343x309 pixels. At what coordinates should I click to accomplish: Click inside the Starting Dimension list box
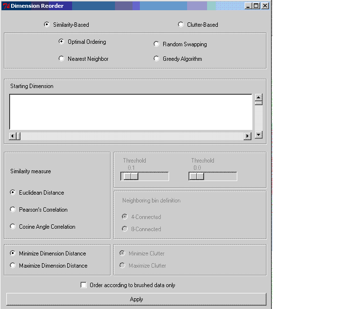click(x=131, y=112)
